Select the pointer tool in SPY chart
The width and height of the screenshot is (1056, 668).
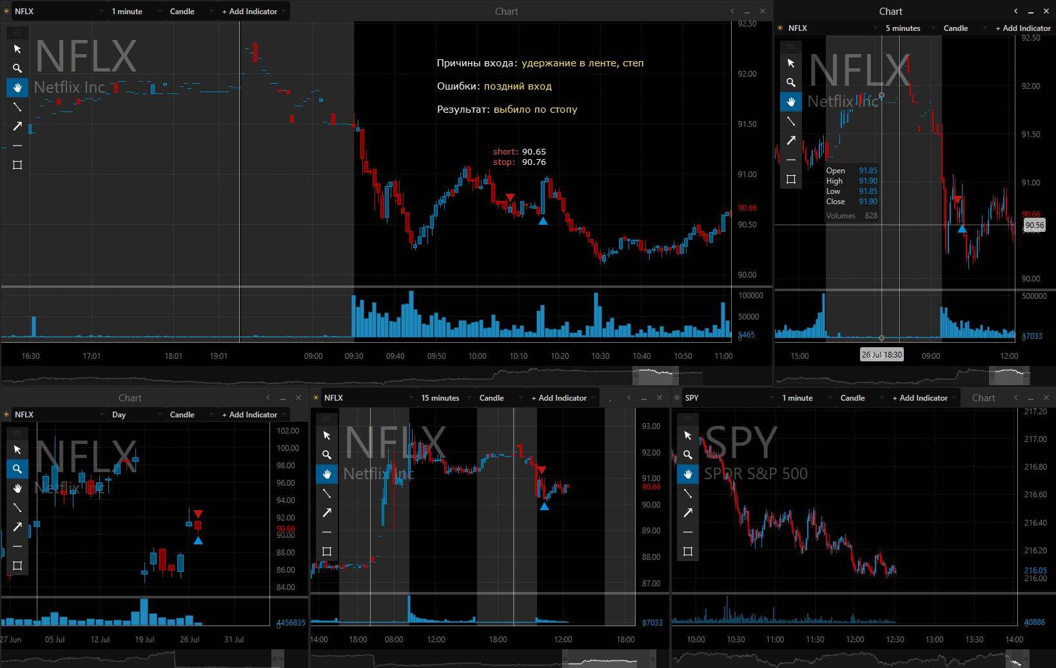tap(688, 435)
